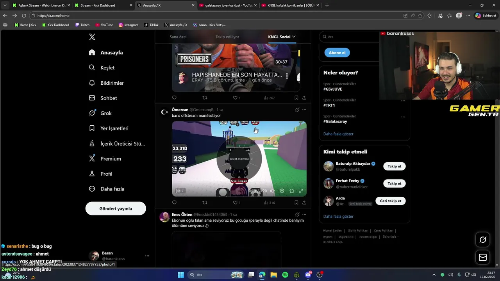Open Grok from the sidebar

tap(100, 113)
